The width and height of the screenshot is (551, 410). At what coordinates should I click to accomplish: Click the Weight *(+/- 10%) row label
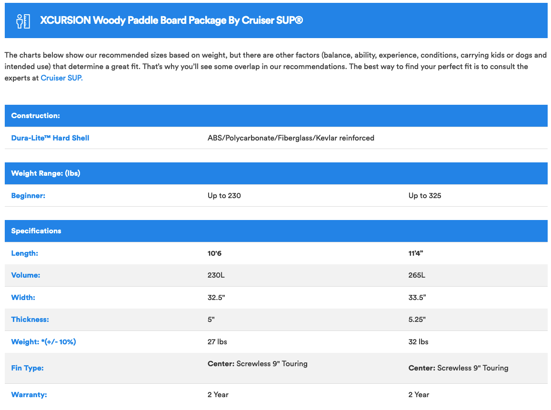tap(43, 342)
